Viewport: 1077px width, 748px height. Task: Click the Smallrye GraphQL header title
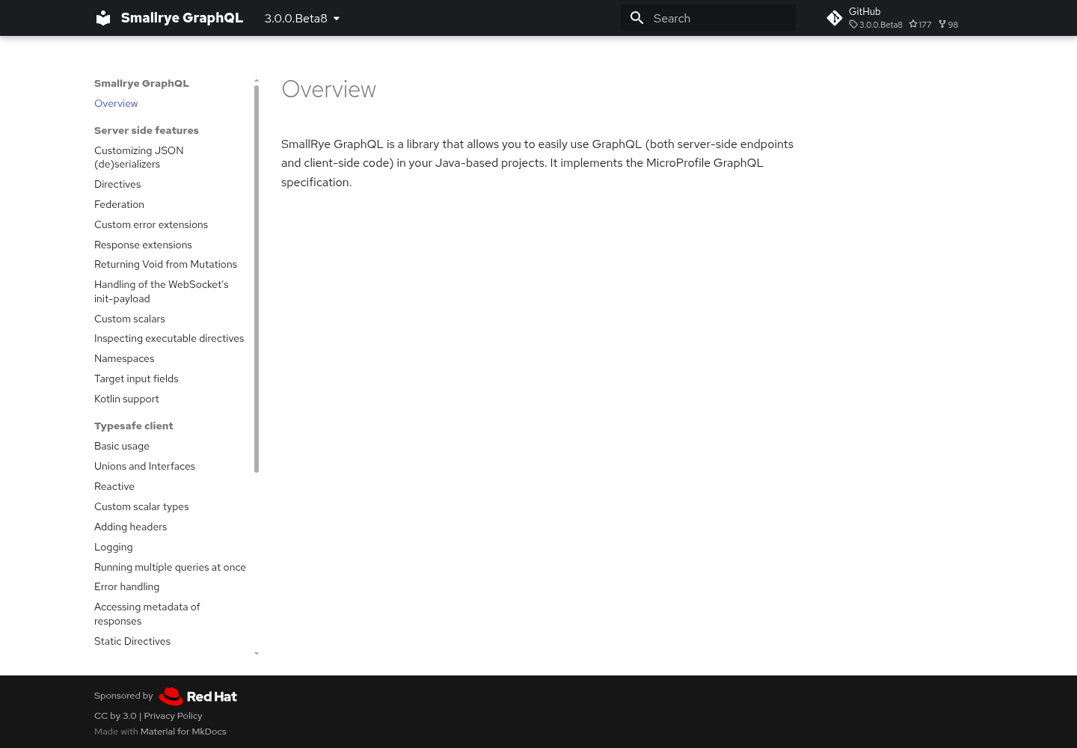[182, 18]
